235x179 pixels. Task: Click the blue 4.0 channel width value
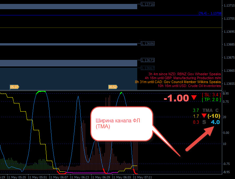(x=215, y=122)
